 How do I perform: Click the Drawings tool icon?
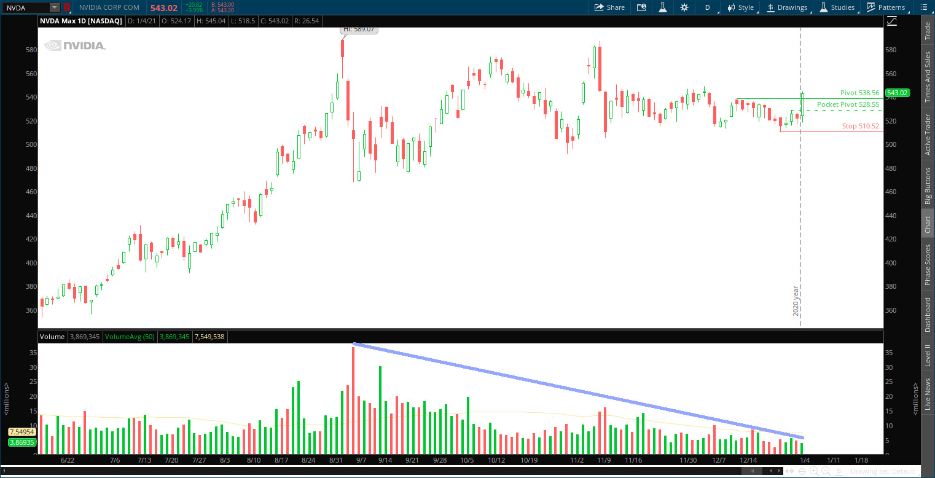click(770, 7)
